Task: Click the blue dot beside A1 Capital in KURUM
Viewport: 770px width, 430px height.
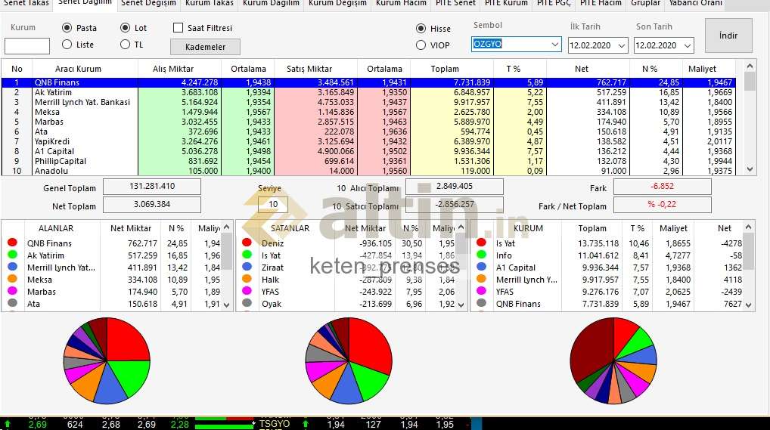Action: pos(481,267)
